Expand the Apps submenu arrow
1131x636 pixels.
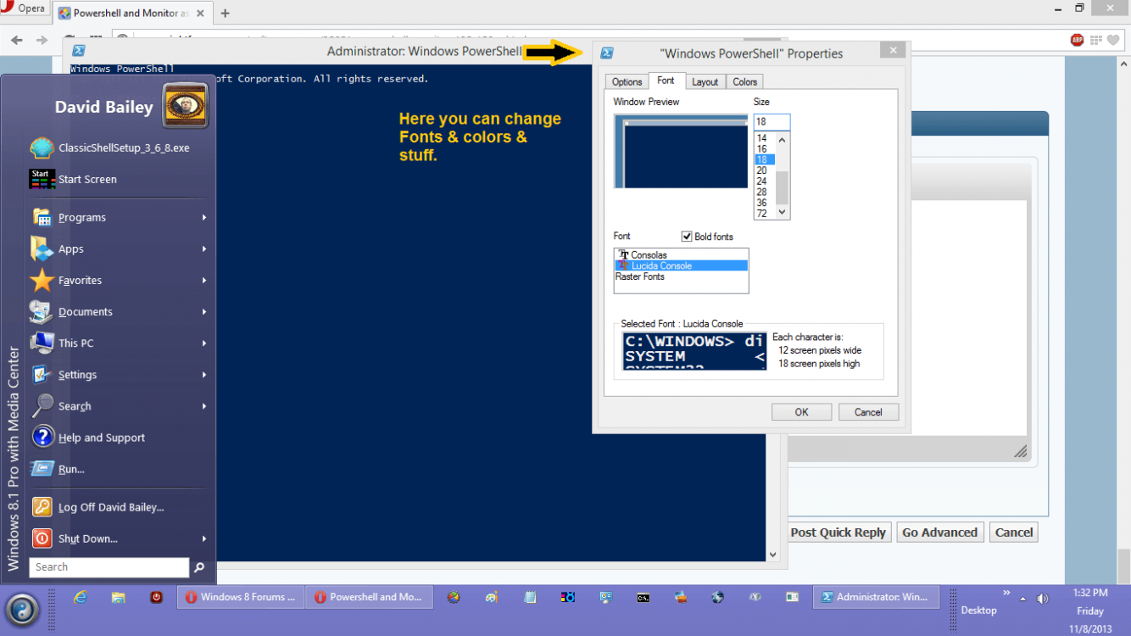coord(204,248)
